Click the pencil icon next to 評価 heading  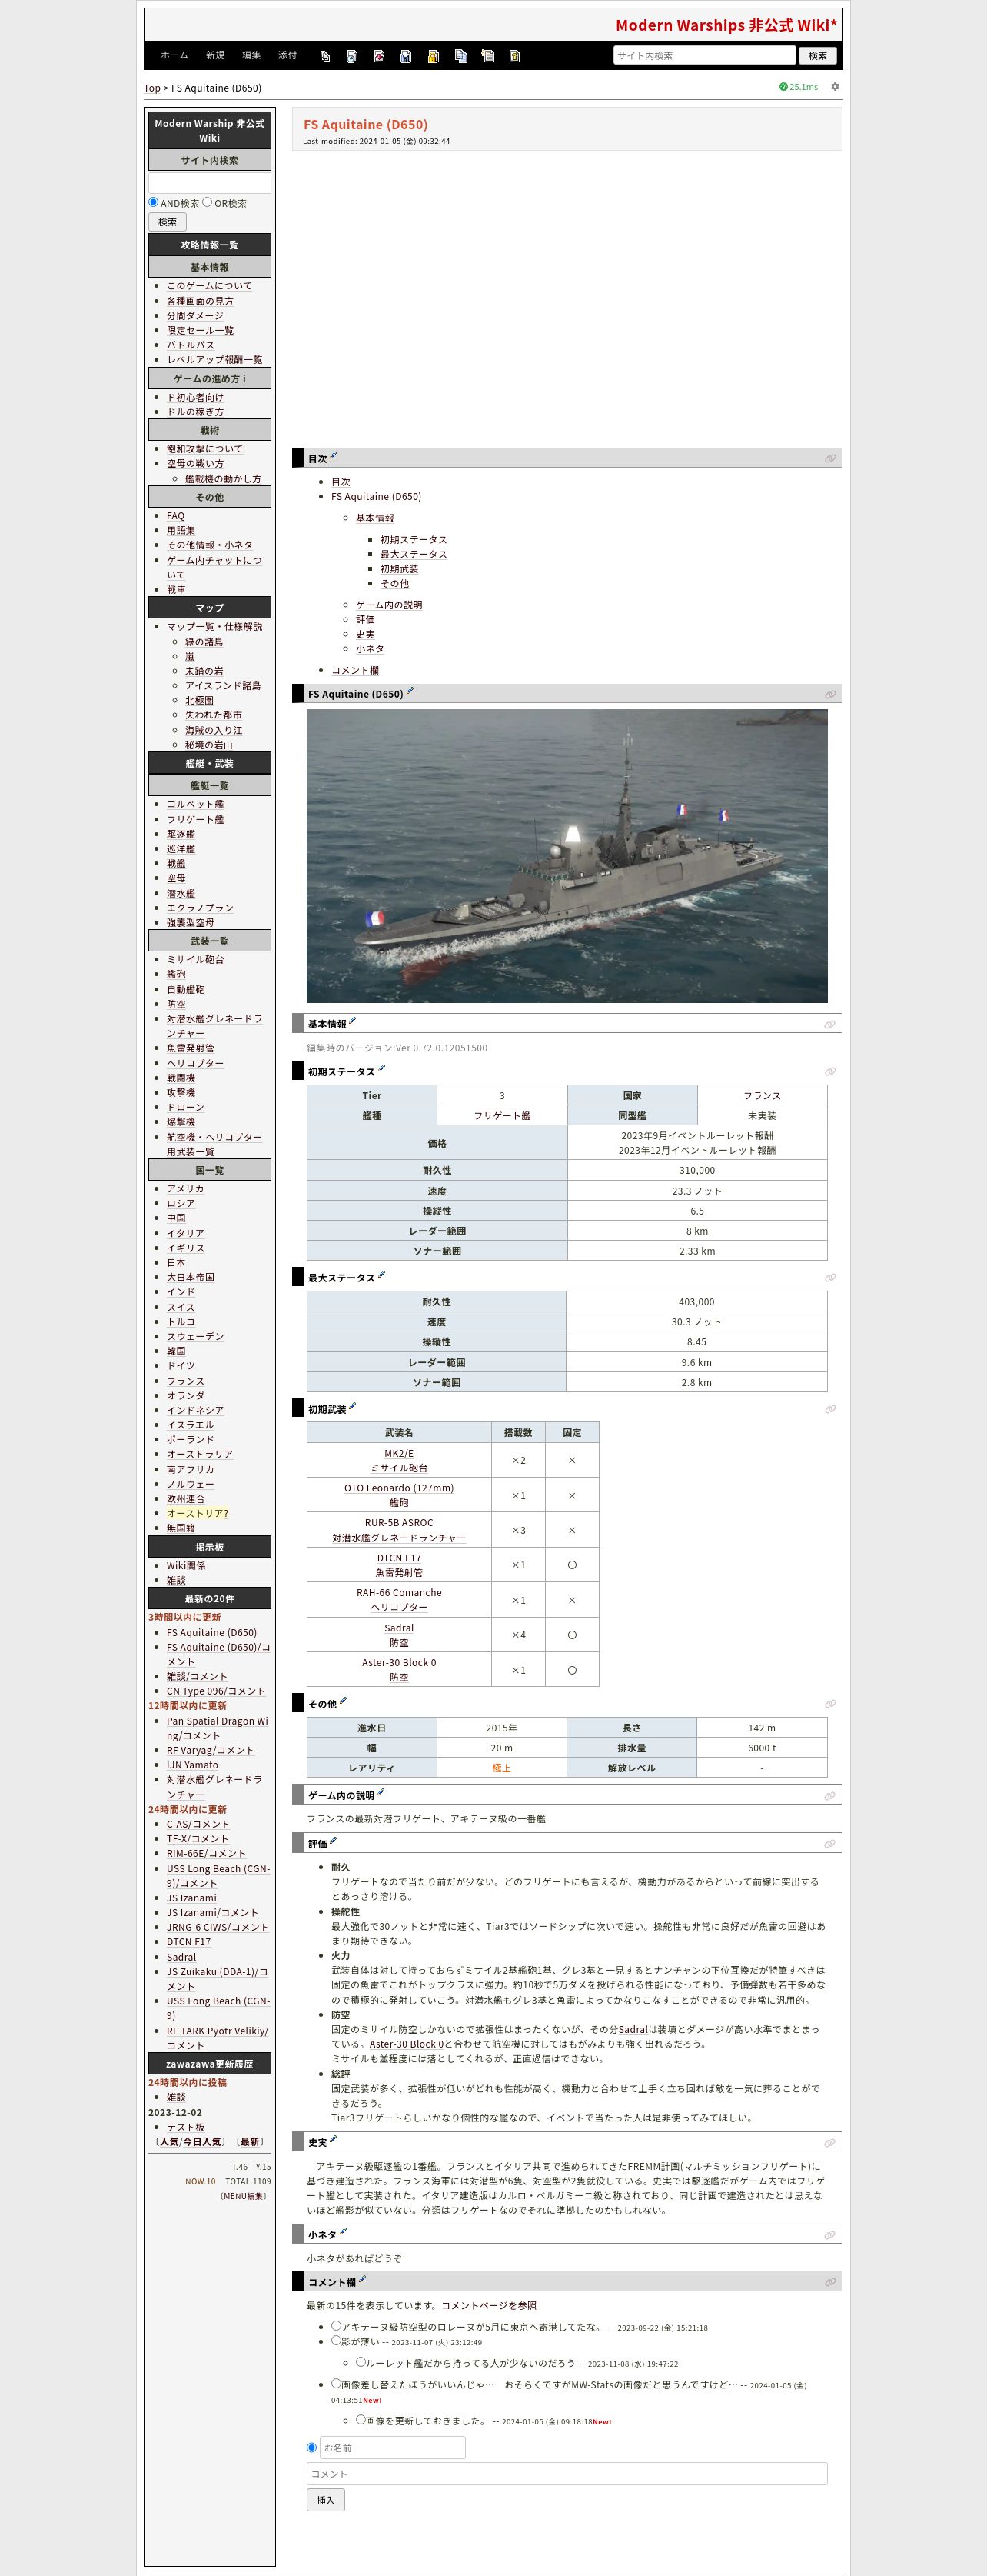pyautogui.click(x=334, y=1840)
